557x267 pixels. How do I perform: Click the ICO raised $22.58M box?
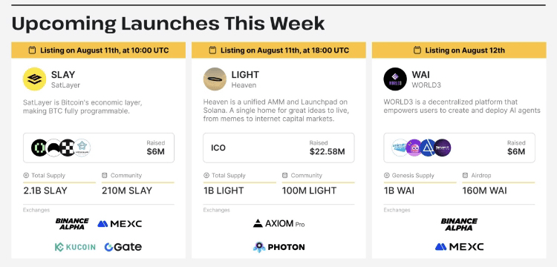pos(278,148)
